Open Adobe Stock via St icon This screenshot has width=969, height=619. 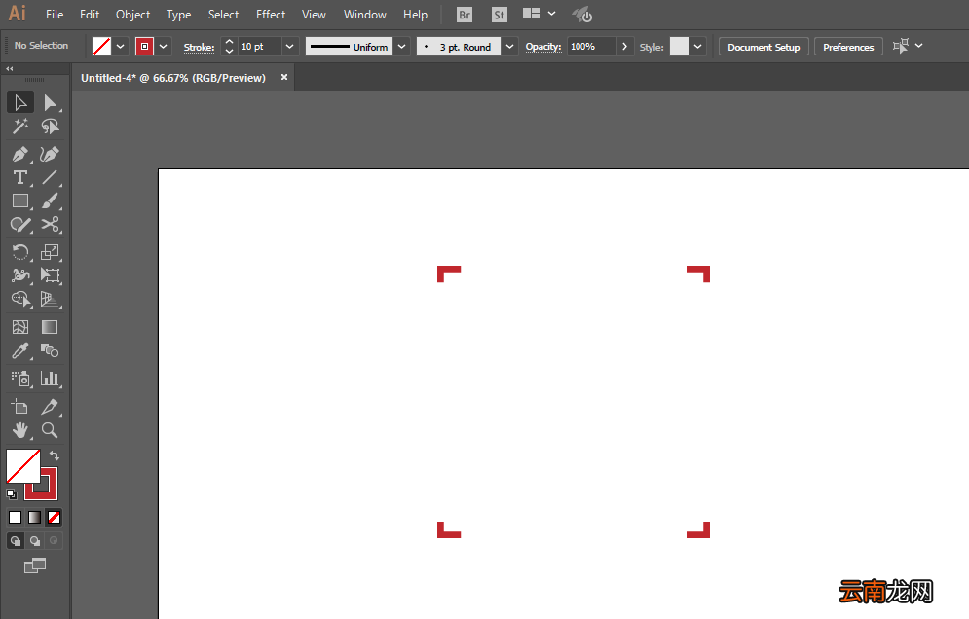[500, 15]
